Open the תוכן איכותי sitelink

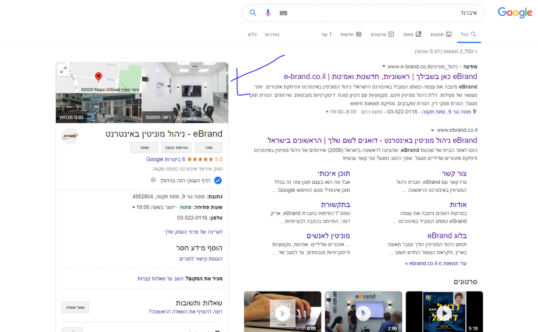334,173
